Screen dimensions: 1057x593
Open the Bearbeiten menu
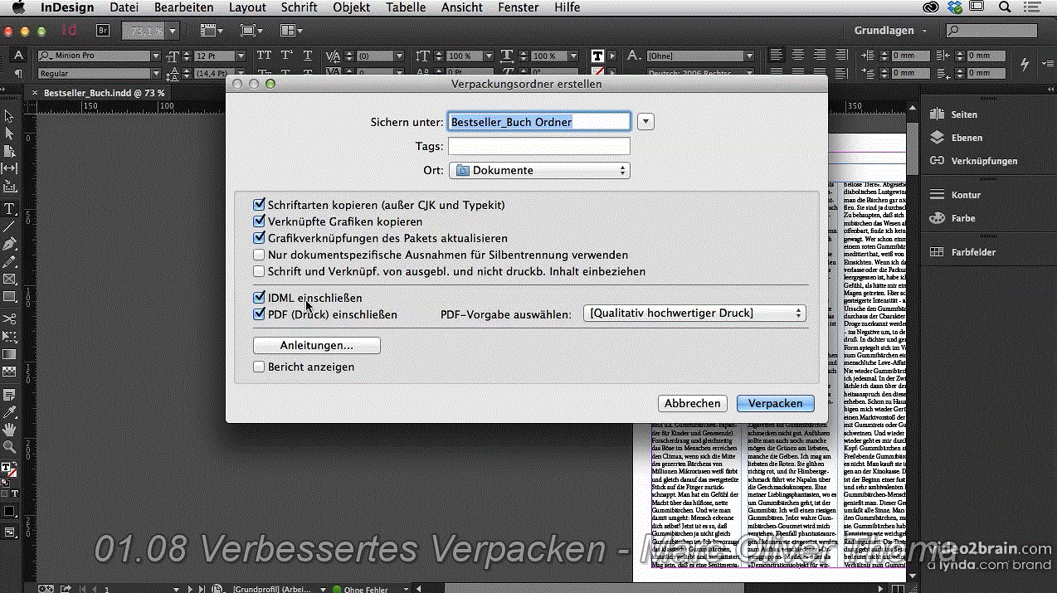[184, 7]
